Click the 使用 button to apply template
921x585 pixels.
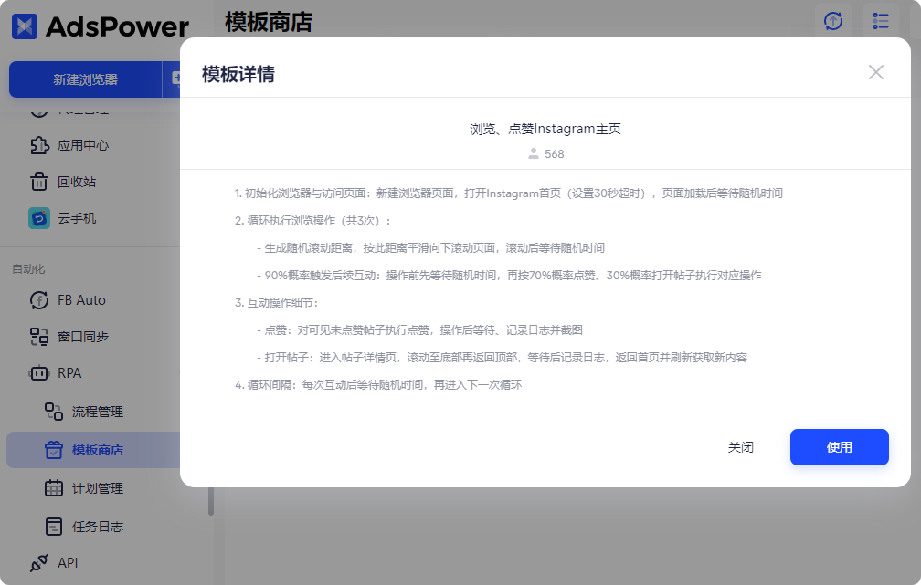coord(839,447)
